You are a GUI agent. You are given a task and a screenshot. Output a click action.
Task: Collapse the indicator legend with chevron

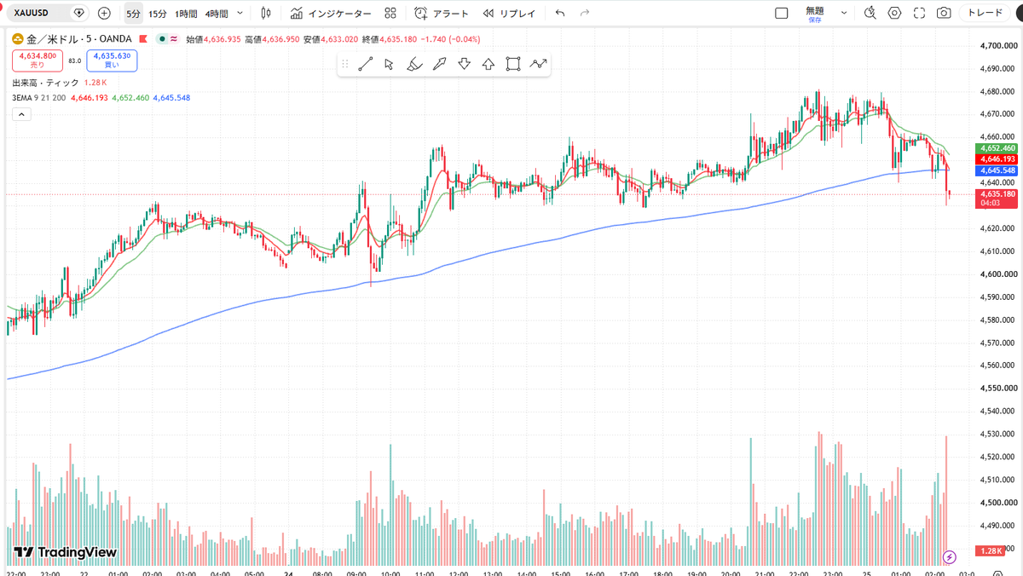click(x=21, y=114)
